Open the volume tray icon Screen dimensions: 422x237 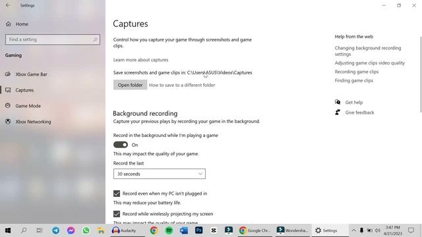point(378,230)
